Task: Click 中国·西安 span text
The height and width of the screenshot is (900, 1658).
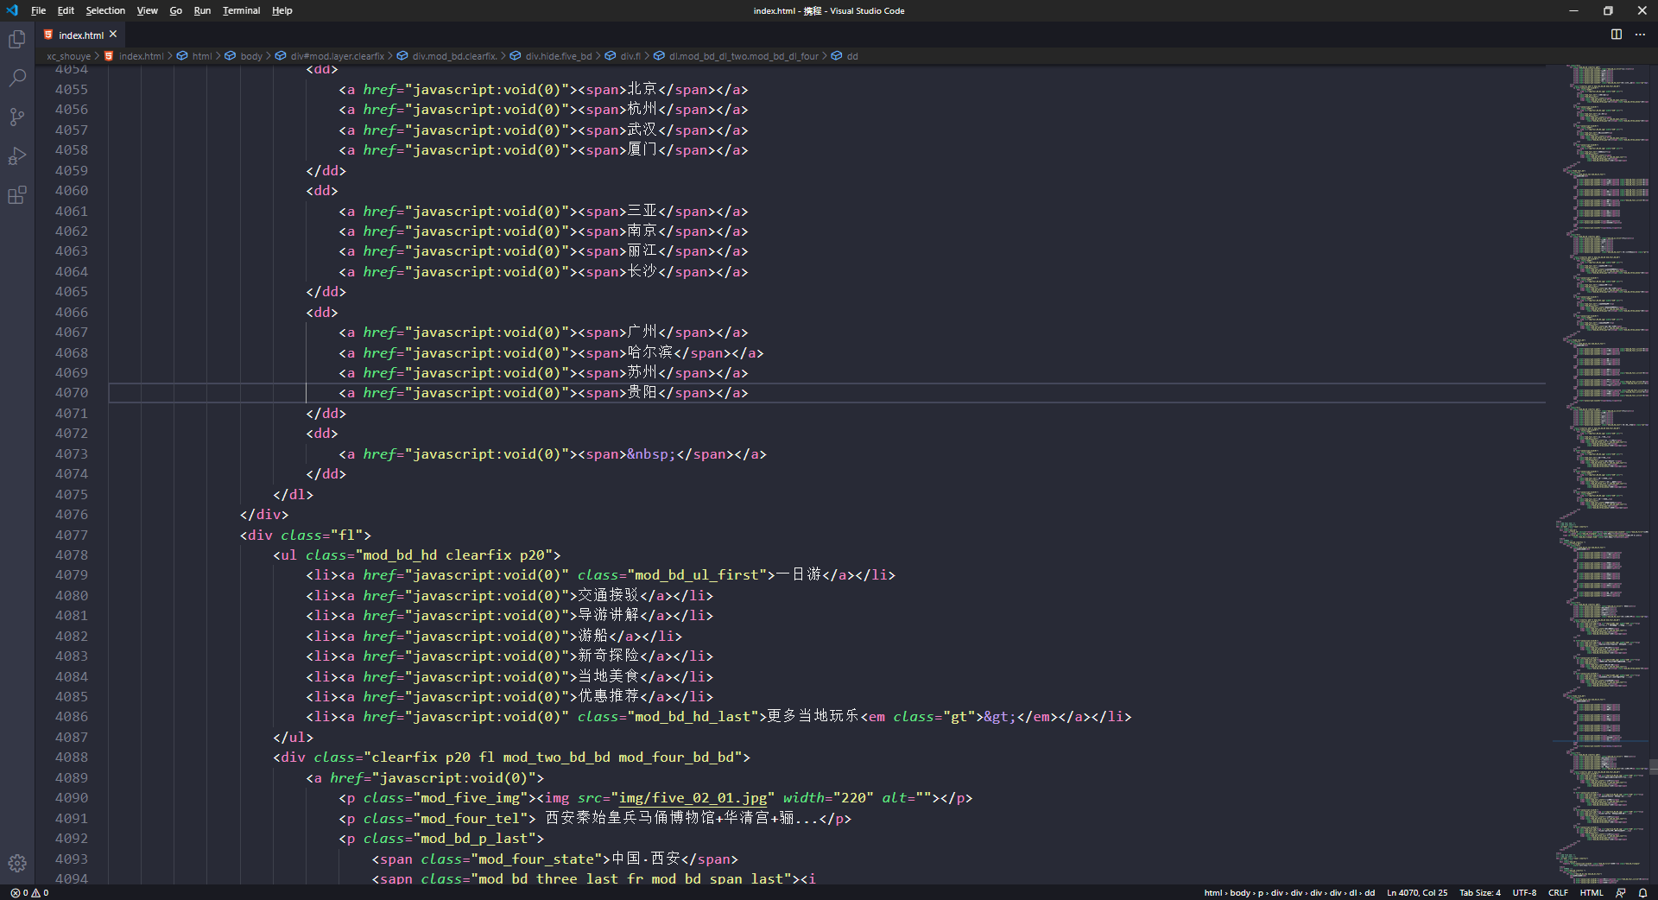Action: [646, 859]
